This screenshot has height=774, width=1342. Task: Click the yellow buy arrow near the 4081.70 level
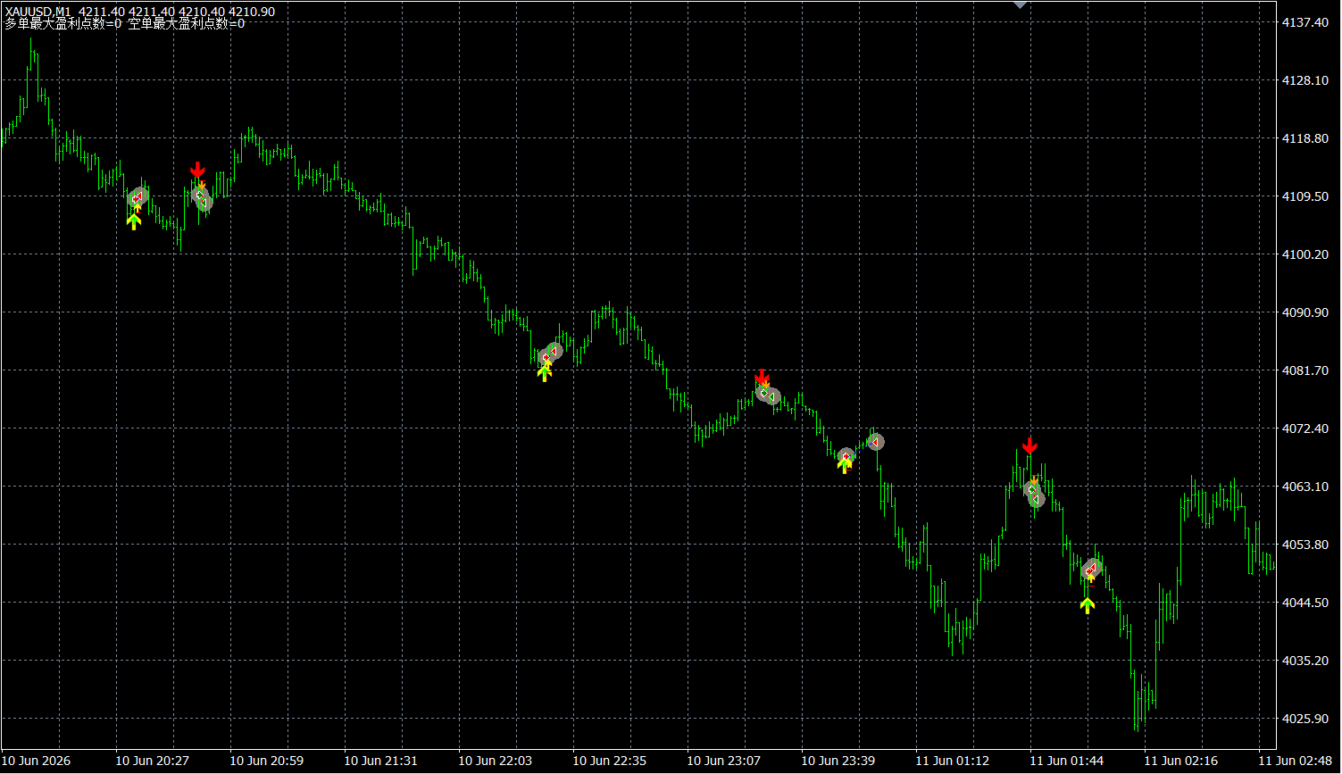click(x=544, y=373)
